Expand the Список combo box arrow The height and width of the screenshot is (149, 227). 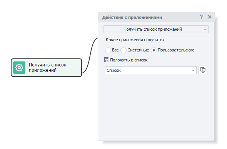coord(193,70)
